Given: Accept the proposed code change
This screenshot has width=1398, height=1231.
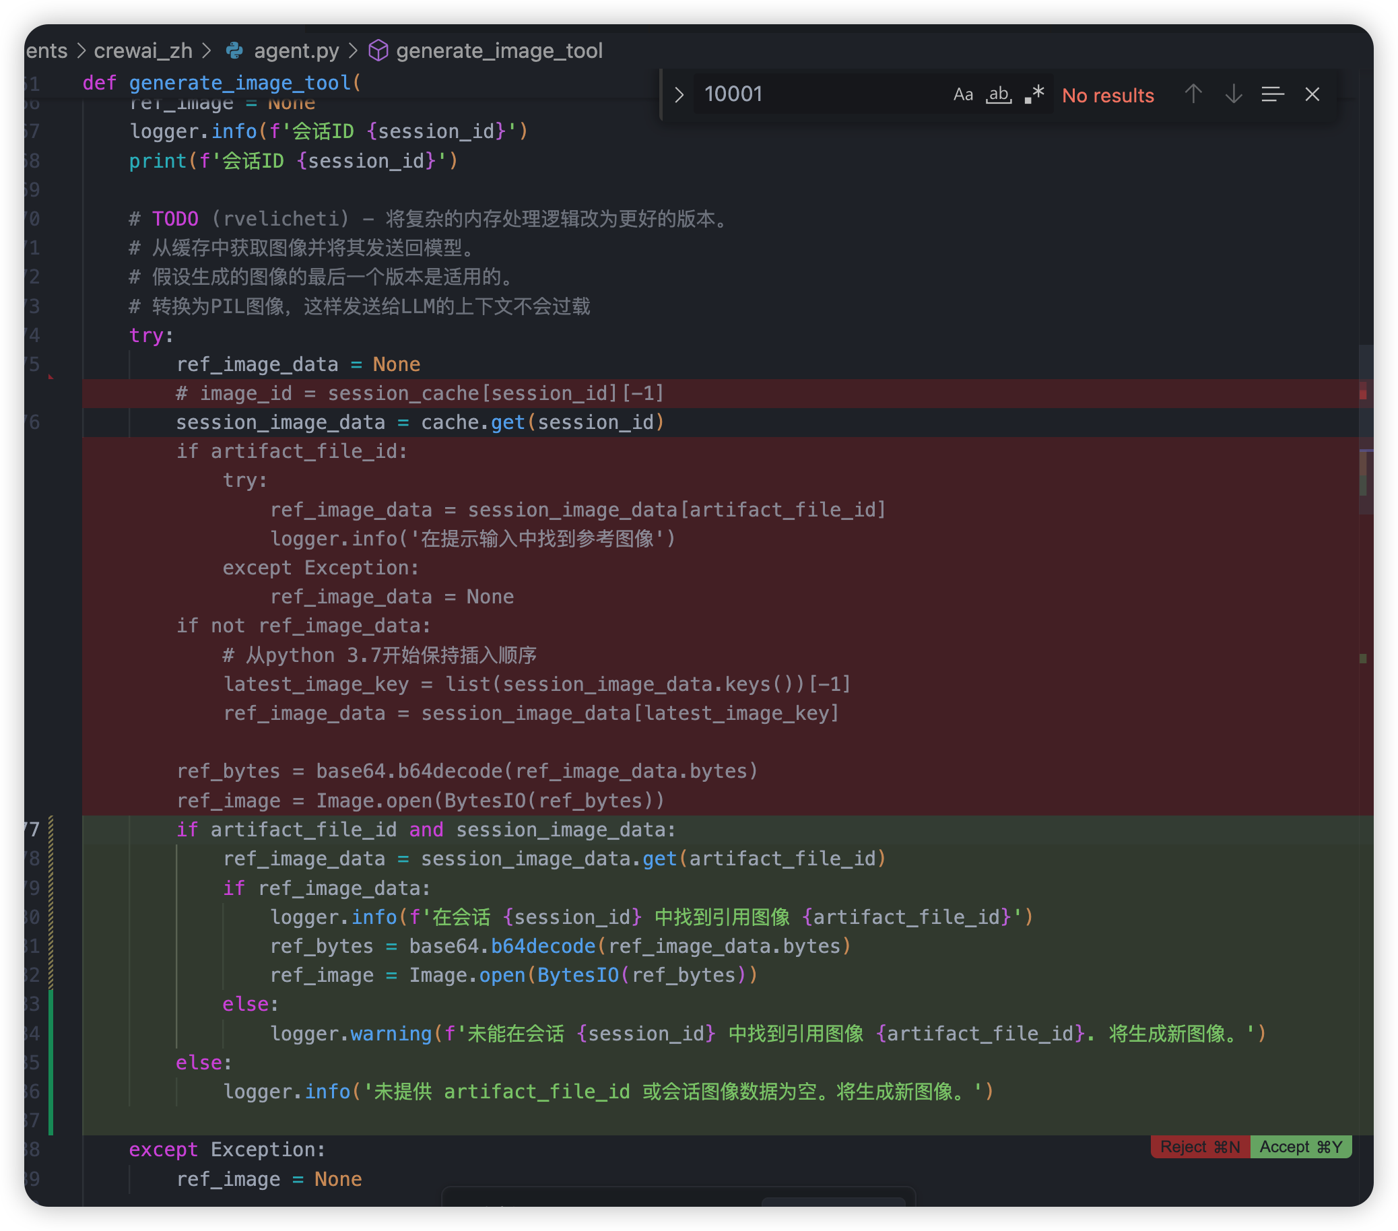Looking at the screenshot, I should [1300, 1147].
